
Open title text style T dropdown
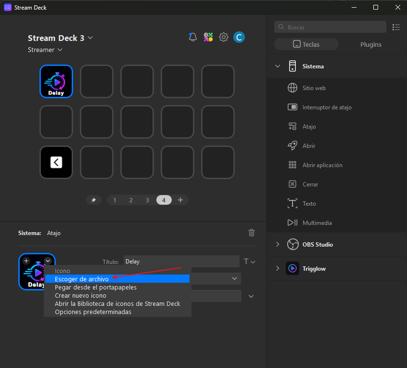tap(249, 262)
